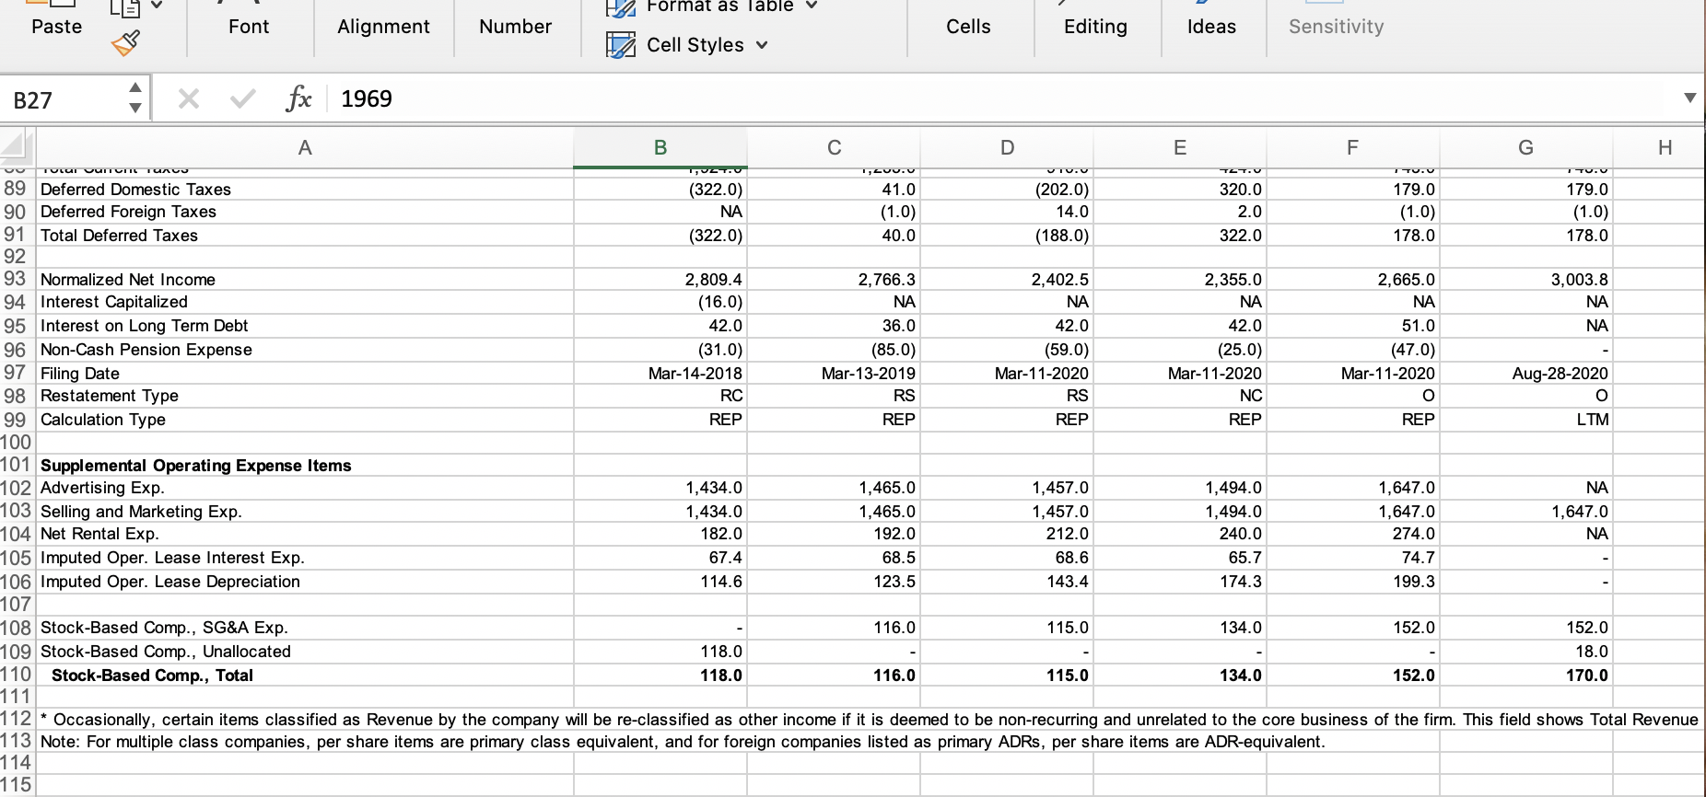The image size is (1706, 797).
Task: Open the Alignment group
Action: [383, 27]
